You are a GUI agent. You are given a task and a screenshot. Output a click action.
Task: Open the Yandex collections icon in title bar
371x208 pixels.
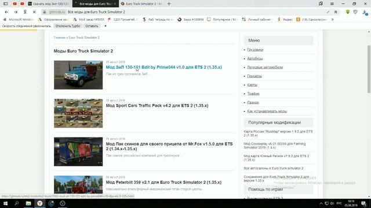click(321, 4)
